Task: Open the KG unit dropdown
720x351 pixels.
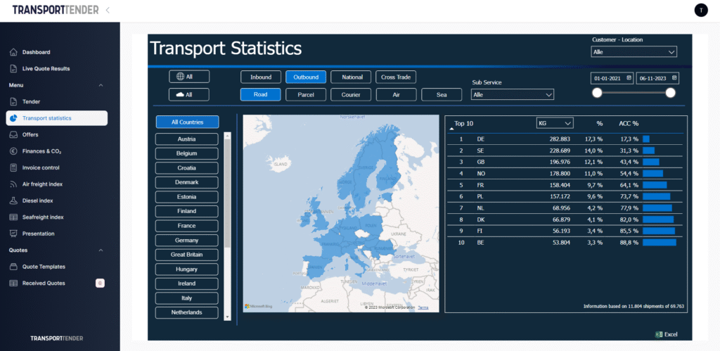Action: [554, 123]
